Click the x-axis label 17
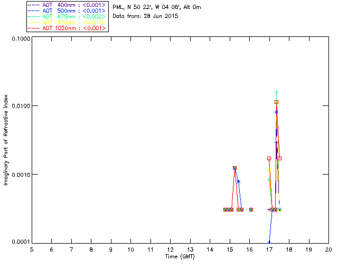Image resolution: width=338 pixels, height=270 pixels. tap(269, 250)
